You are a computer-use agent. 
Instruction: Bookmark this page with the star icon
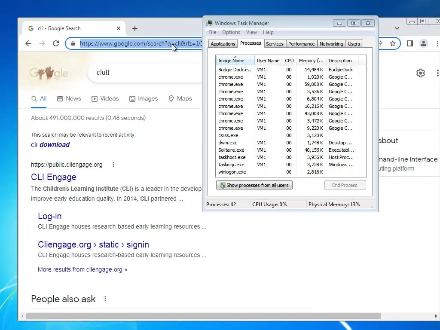(x=393, y=43)
